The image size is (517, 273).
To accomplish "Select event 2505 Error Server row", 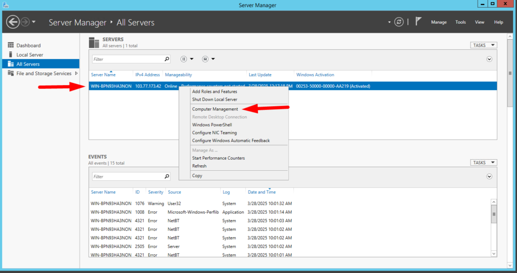I will (290, 246).
